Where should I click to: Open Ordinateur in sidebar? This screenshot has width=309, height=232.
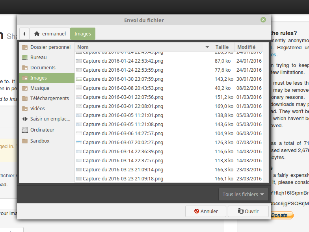[47, 130]
